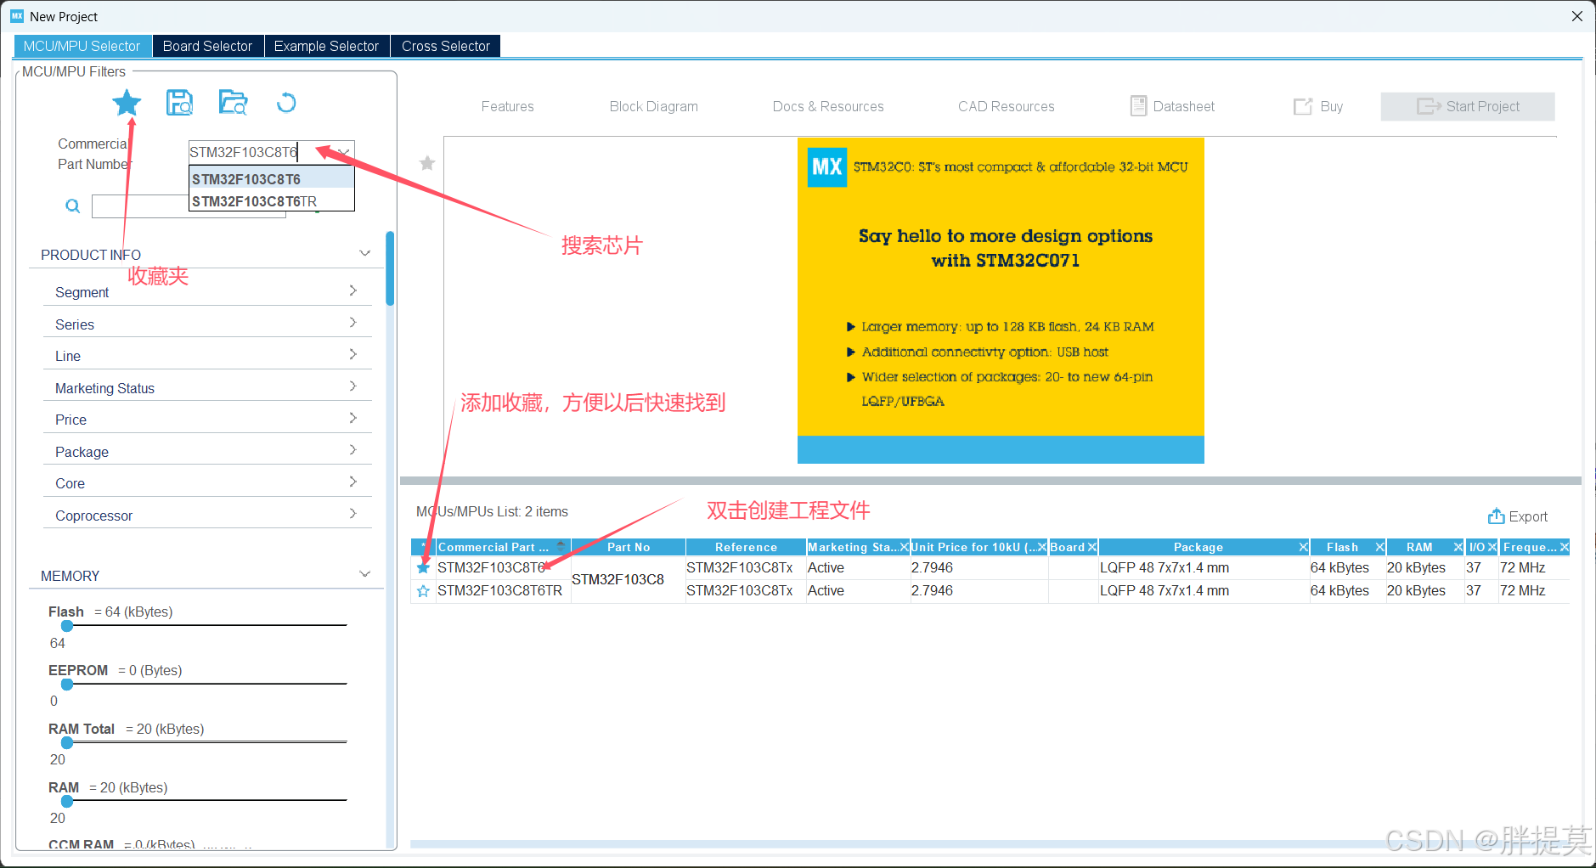Remove the Marketing Status column
The height and width of the screenshot is (868, 1596).
[904, 547]
